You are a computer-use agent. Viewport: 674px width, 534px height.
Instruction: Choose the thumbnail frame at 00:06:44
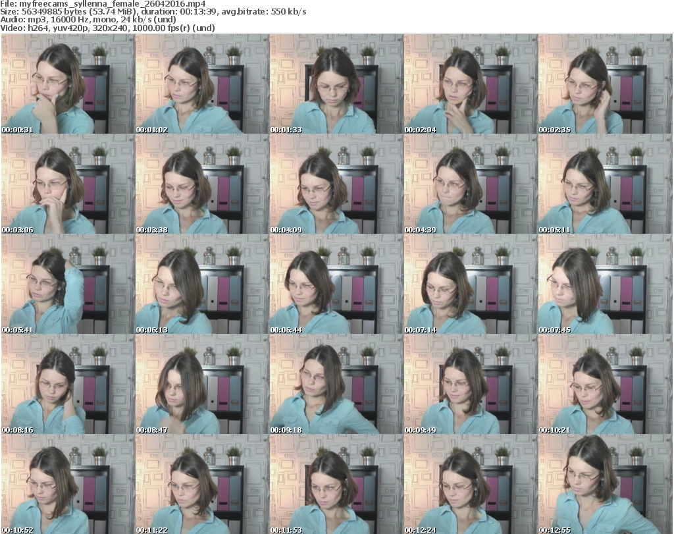(336, 284)
